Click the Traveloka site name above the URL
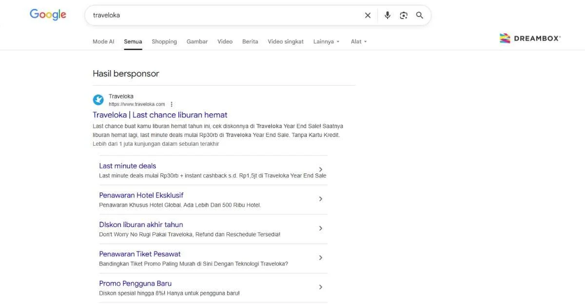Image resolution: width=585 pixels, height=306 pixels. pos(121,96)
